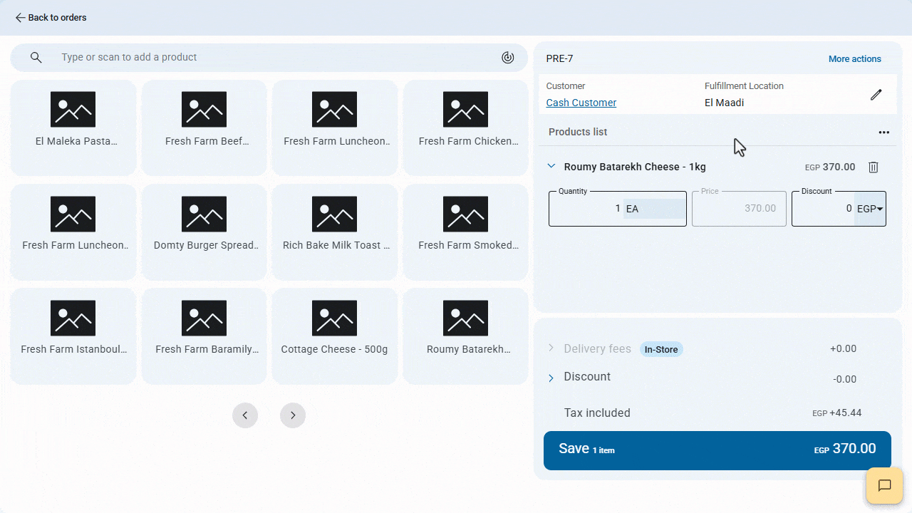Open the More actions menu
The image size is (912, 513).
[854, 59]
